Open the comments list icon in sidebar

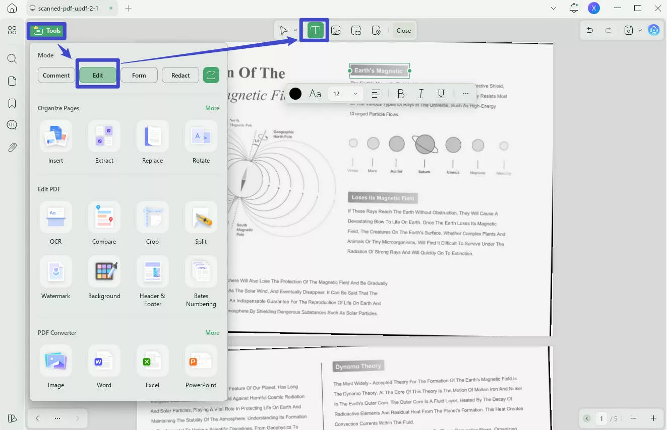coord(12,125)
